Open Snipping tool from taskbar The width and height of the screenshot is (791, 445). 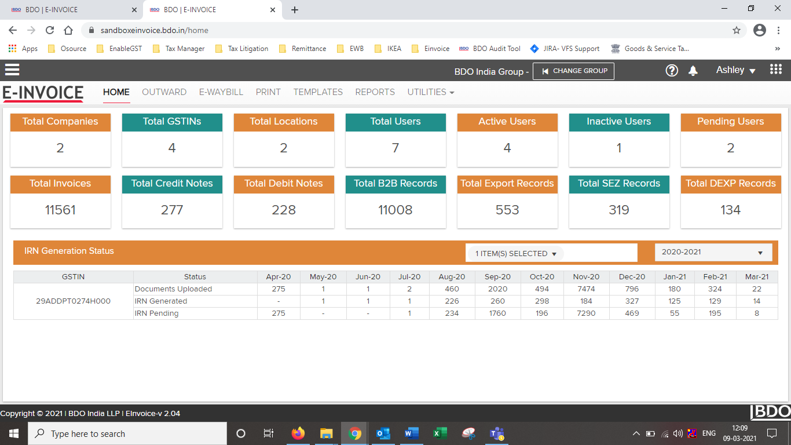pyautogui.click(x=468, y=433)
